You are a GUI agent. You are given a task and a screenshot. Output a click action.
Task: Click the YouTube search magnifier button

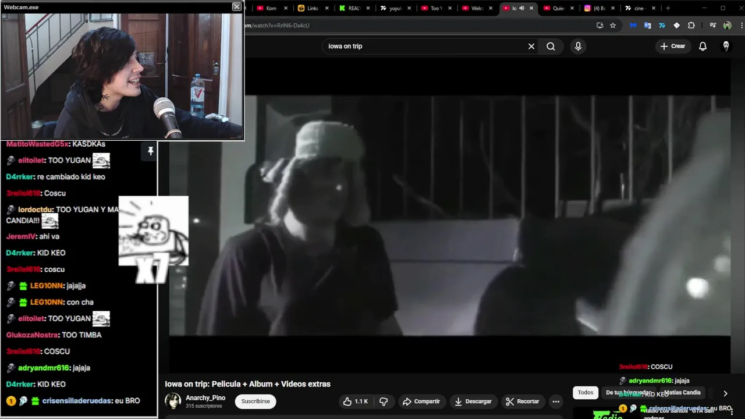[551, 46]
